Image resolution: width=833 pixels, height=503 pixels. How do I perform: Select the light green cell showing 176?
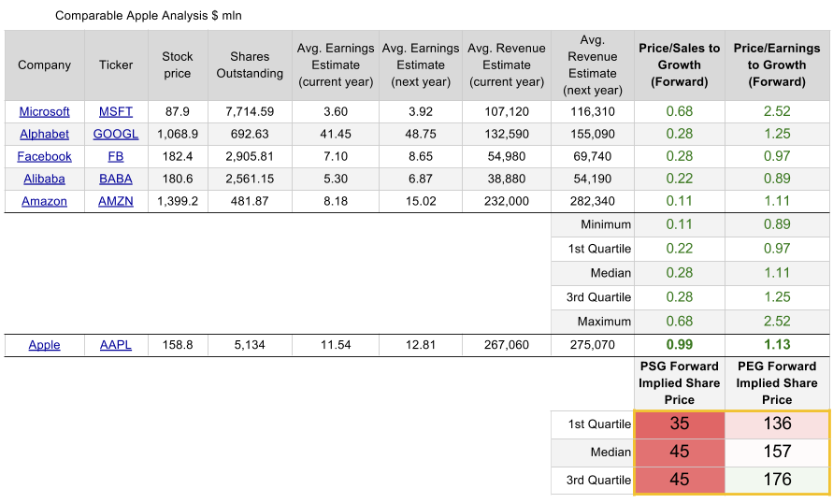click(777, 480)
